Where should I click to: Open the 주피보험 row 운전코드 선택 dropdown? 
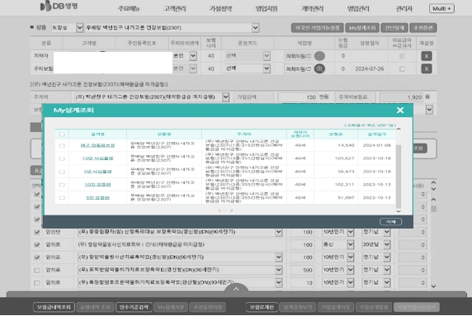(x=267, y=69)
